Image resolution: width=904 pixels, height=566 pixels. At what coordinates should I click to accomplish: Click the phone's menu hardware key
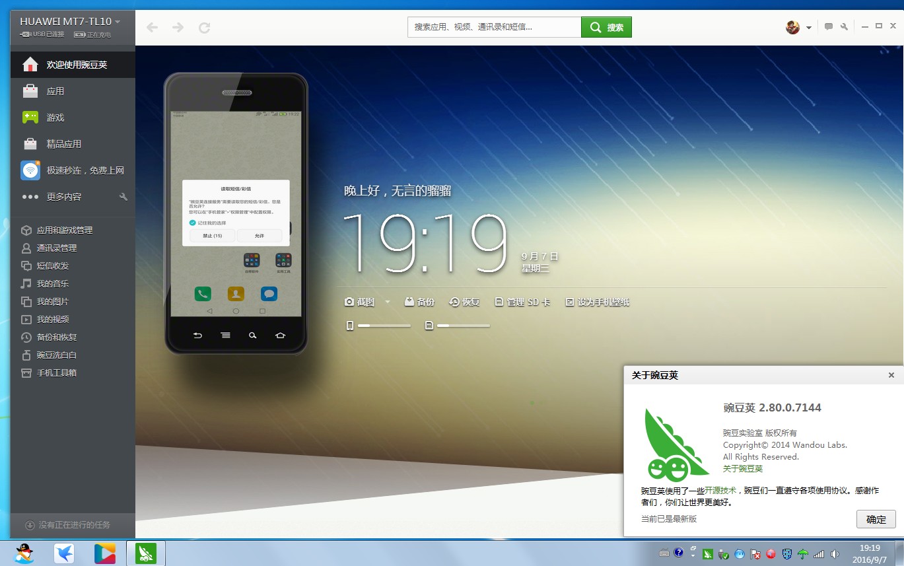tap(225, 336)
